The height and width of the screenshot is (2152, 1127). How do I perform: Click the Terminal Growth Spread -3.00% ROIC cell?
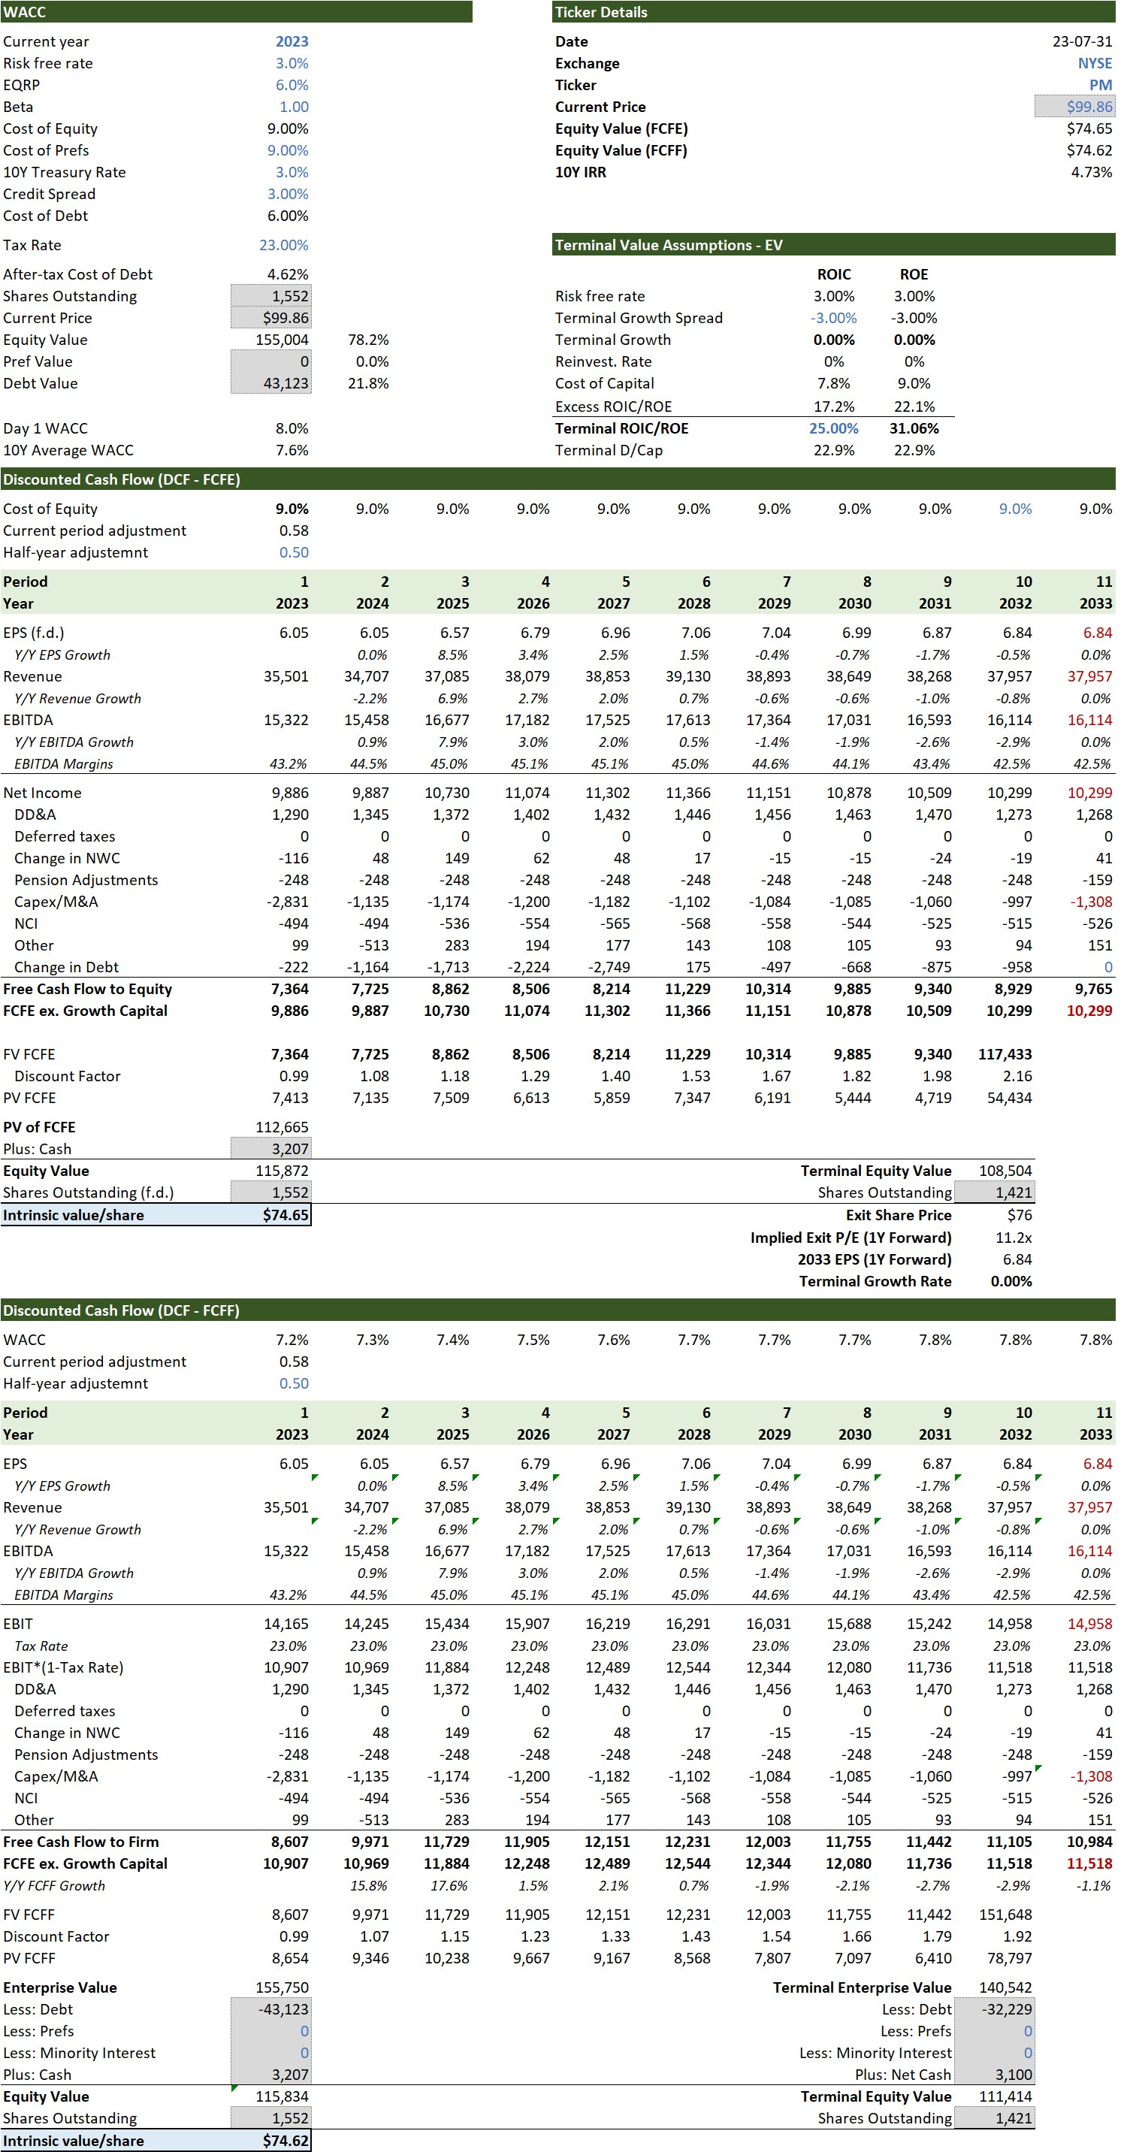[x=833, y=319]
